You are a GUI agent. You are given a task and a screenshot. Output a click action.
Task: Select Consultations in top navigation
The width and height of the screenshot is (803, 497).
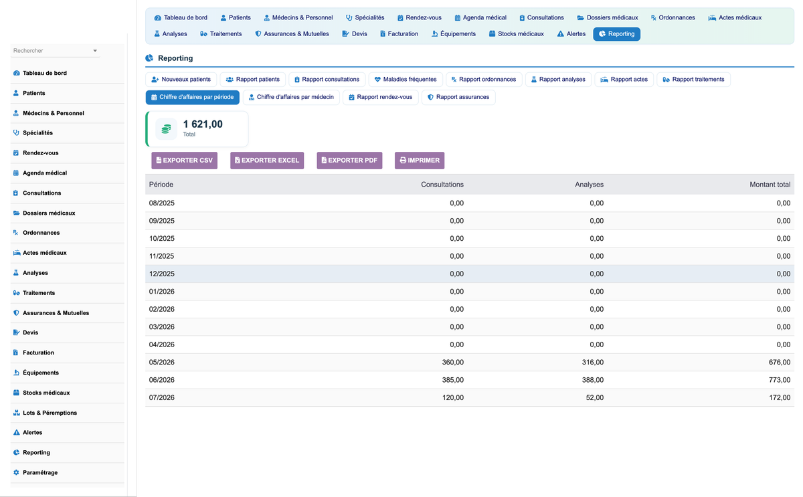[541, 17]
